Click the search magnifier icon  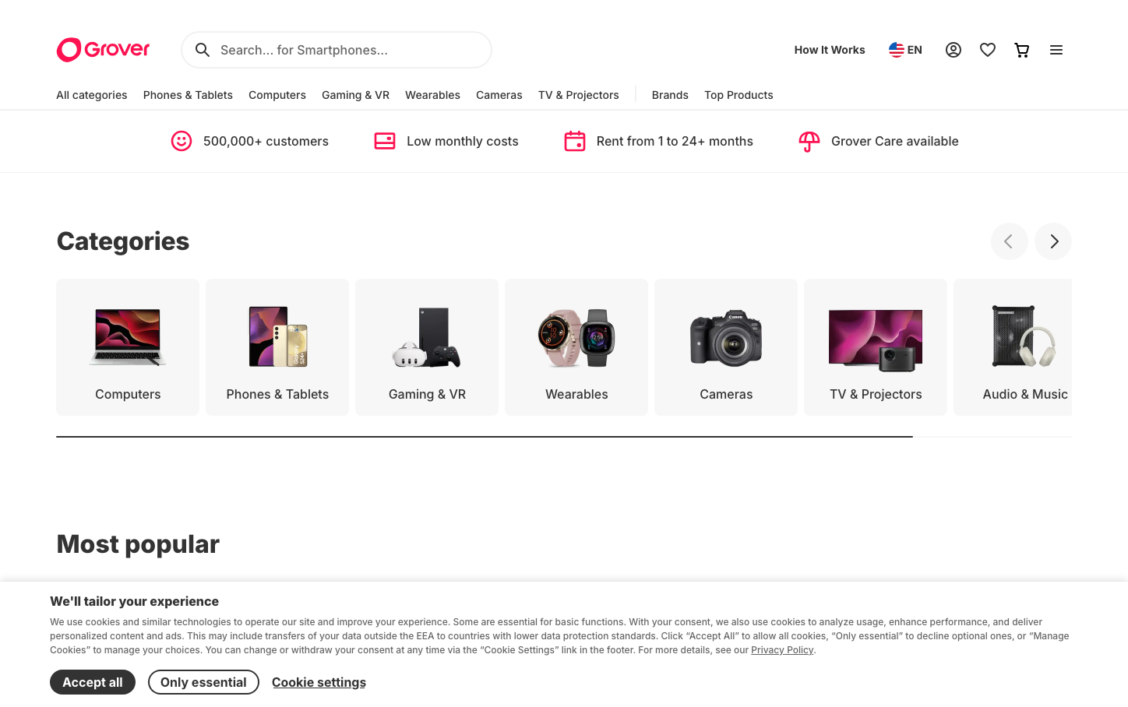[x=203, y=50]
